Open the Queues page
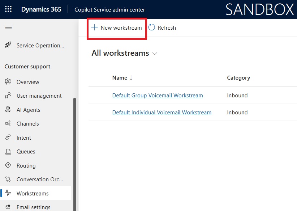 (x=26, y=152)
